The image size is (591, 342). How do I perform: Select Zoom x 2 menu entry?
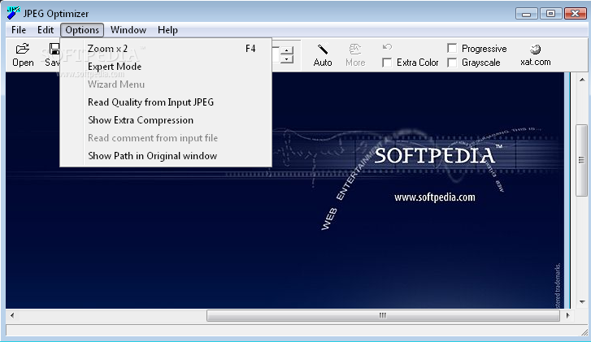click(x=166, y=49)
